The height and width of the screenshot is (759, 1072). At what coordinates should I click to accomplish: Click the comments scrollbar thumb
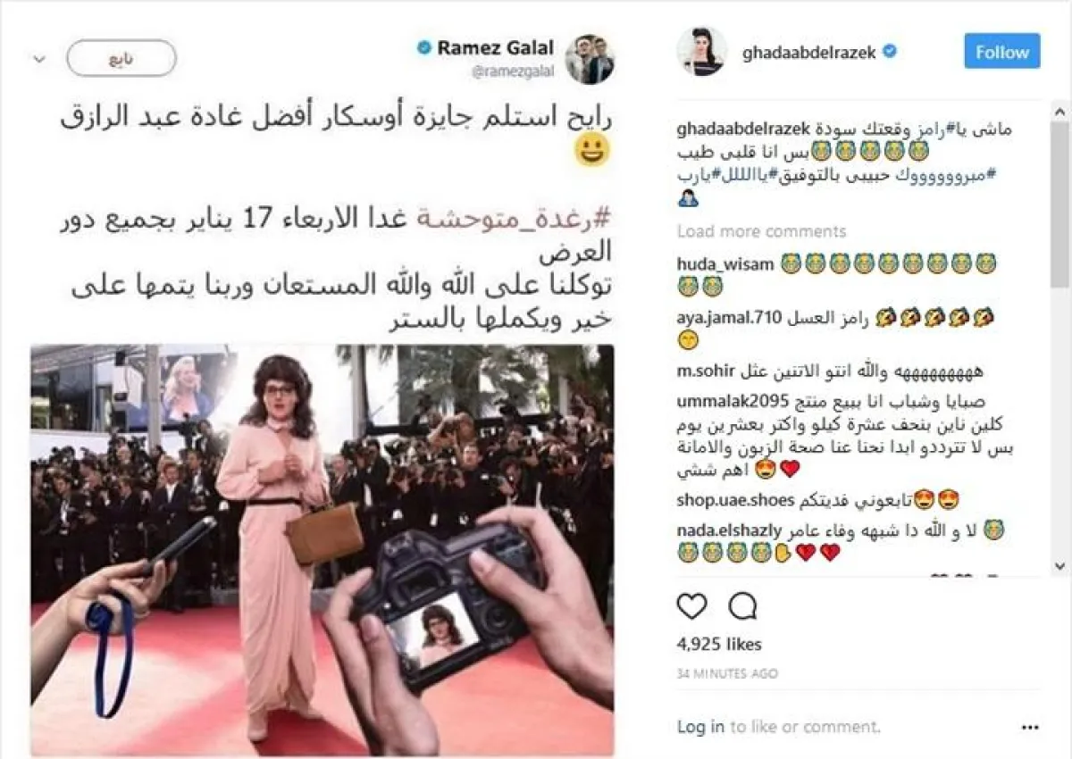1059,204
